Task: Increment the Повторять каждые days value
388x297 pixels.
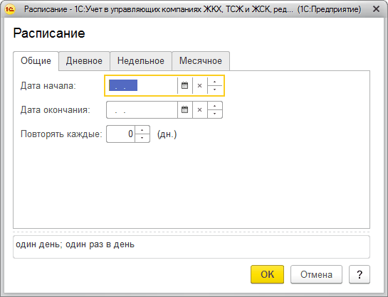Action: [142, 130]
